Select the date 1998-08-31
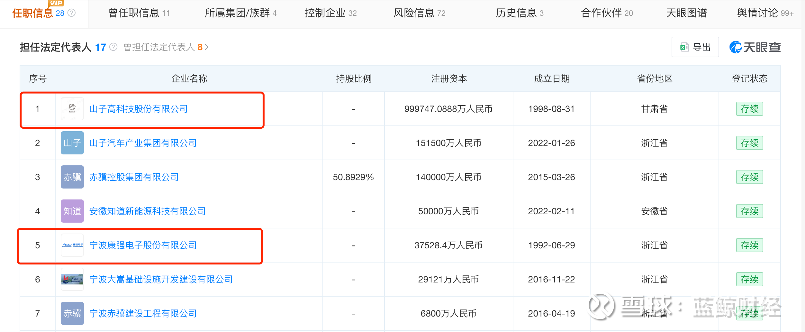The height and width of the screenshot is (332, 805). [x=552, y=109]
